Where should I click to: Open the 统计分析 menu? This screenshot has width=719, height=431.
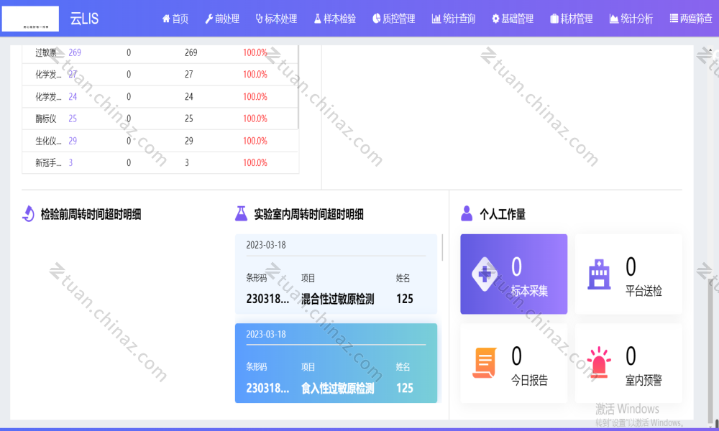(x=631, y=19)
